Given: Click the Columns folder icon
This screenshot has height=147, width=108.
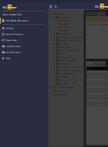Looking at the screenshot, I should 60,21.
